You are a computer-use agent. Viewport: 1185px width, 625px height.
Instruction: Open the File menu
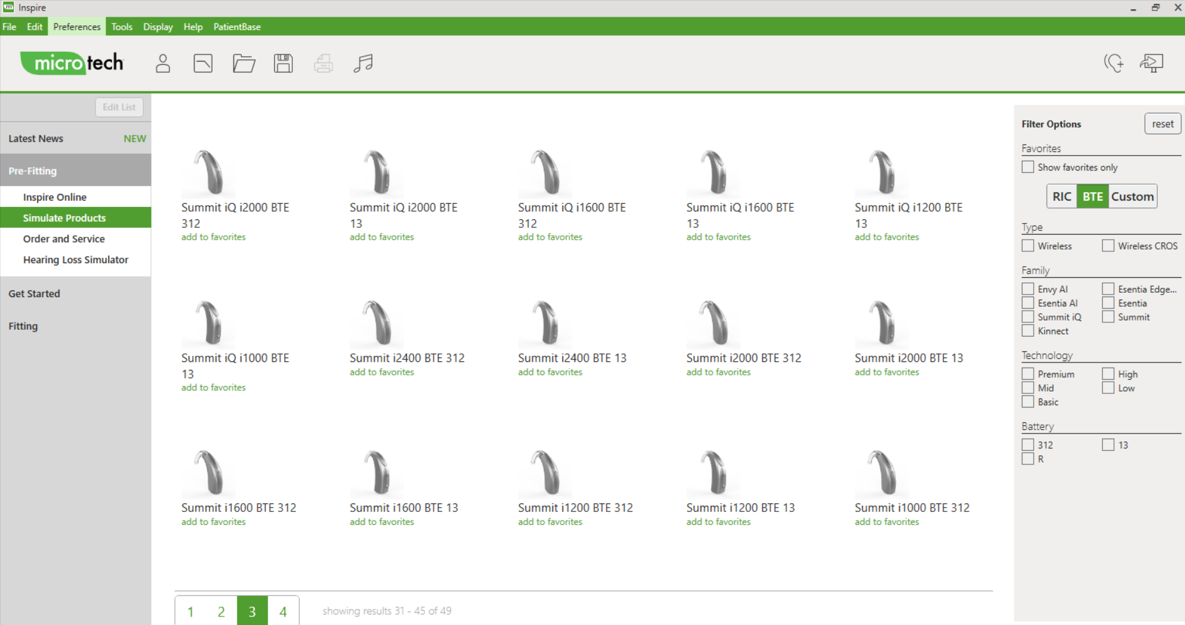9,27
